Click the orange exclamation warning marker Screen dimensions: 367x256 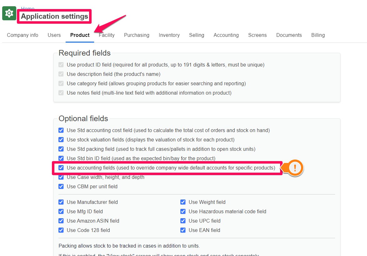click(295, 168)
